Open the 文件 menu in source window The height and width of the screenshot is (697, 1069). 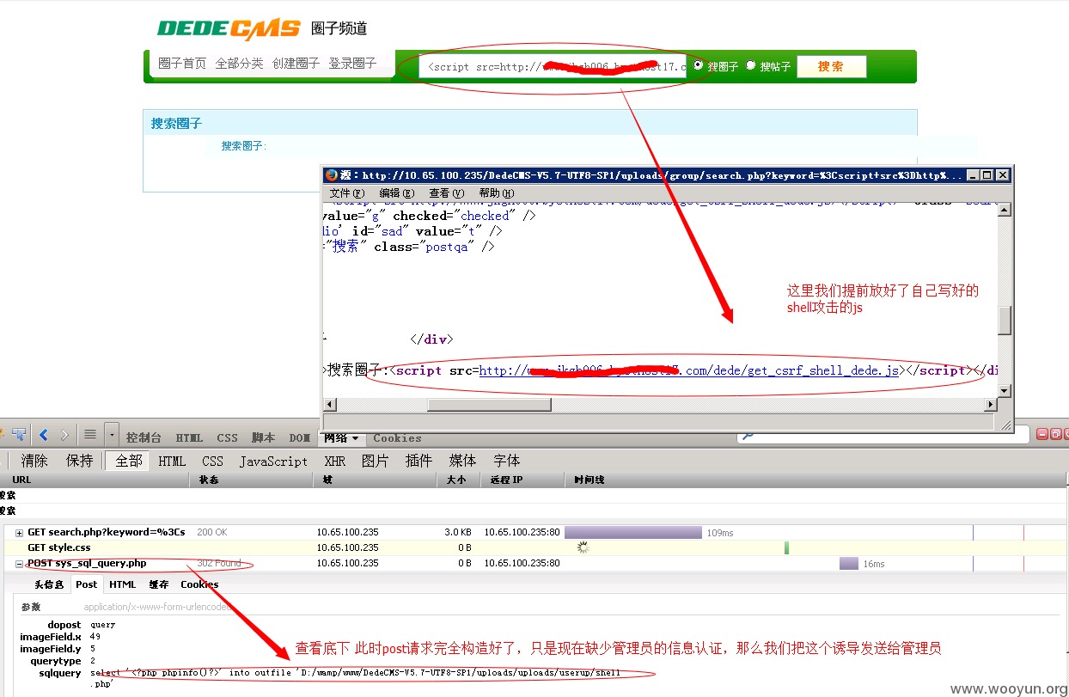tap(346, 193)
